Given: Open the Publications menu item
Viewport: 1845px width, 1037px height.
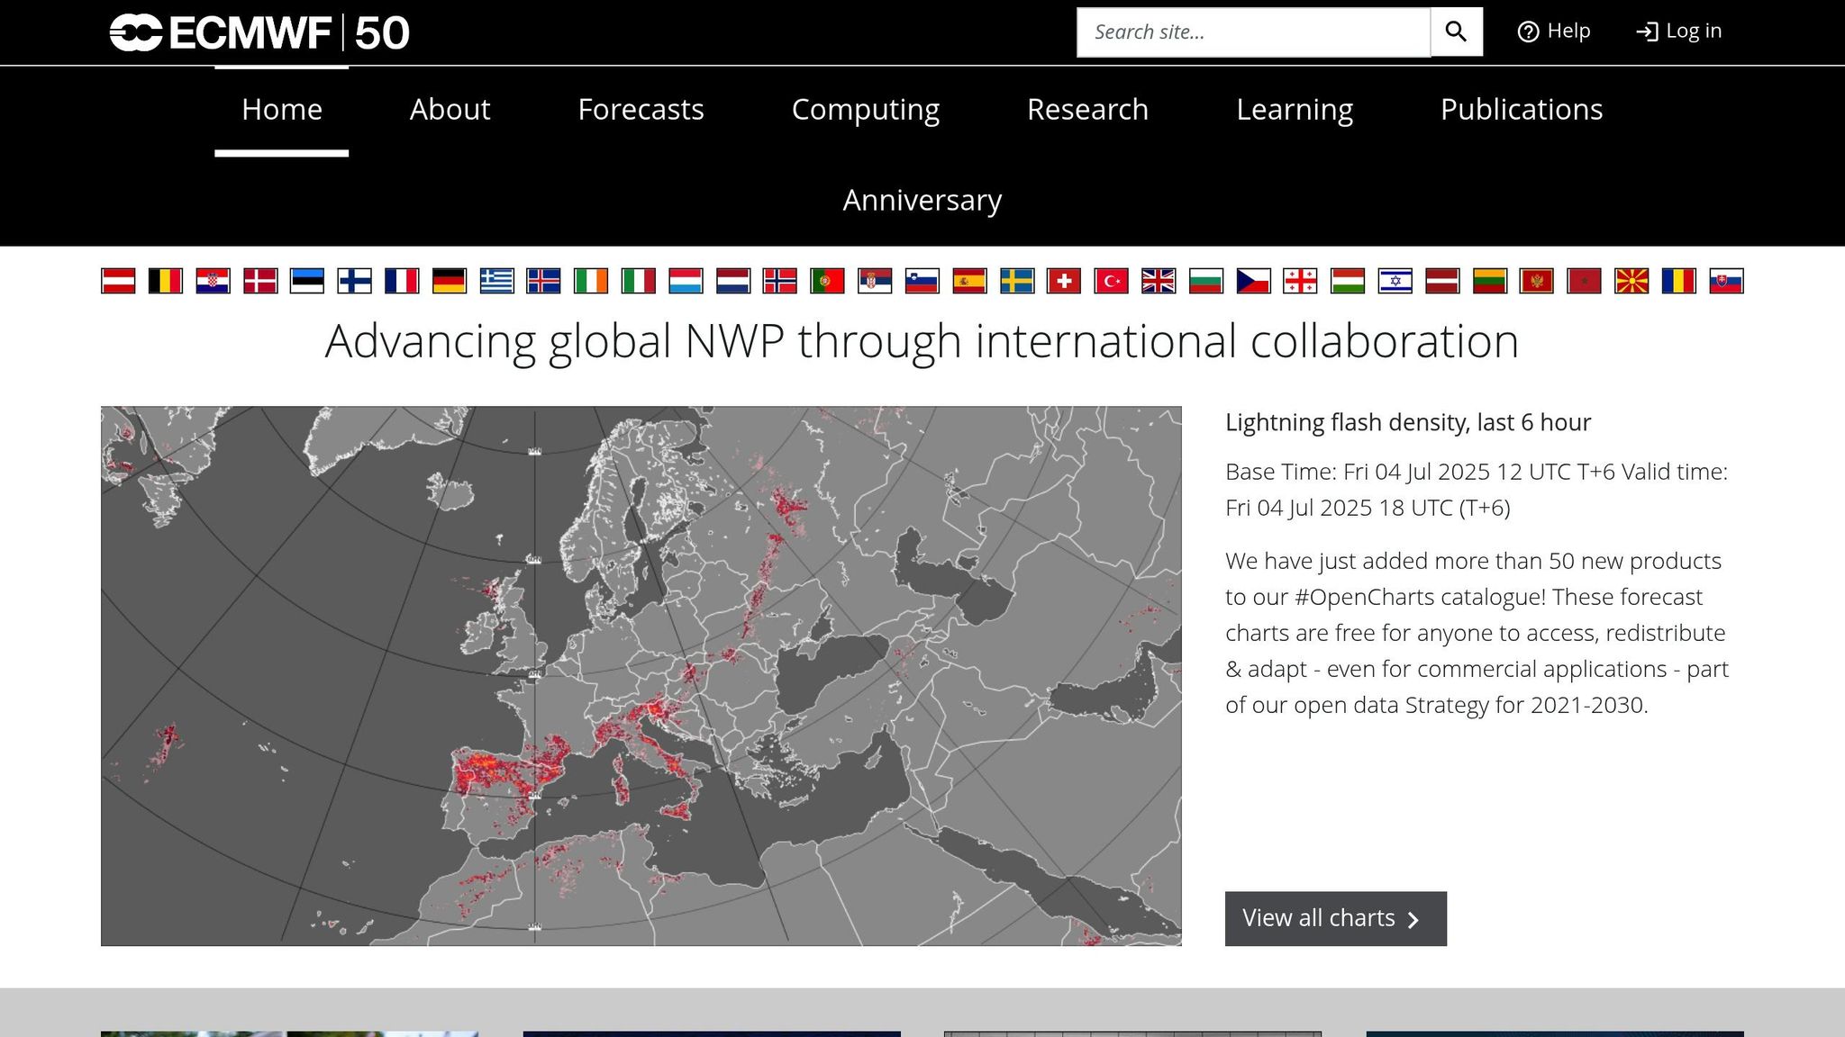Looking at the screenshot, I should 1522,110.
